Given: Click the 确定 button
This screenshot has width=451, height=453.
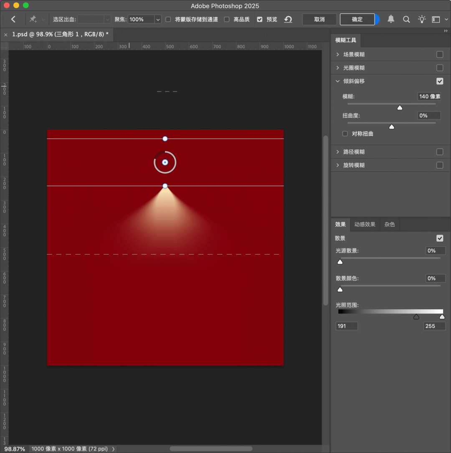Looking at the screenshot, I should pos(357,19).
